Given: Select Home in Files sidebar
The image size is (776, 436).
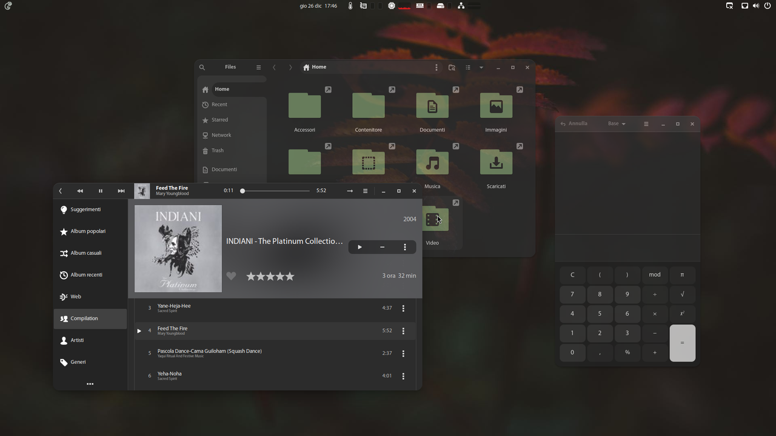Looking at the screenshot, I should click(233, 89).
